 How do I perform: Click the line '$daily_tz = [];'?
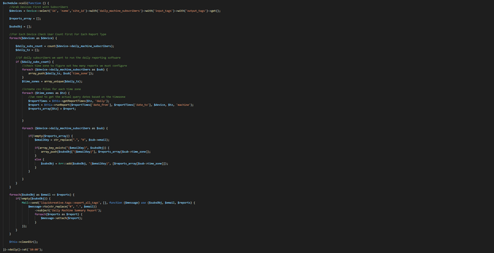pos(28,50)
